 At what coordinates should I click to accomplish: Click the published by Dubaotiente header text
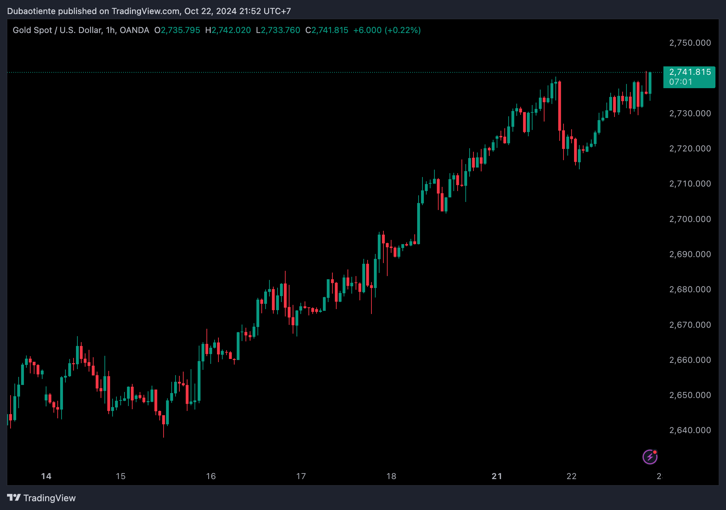coord(149,11)
